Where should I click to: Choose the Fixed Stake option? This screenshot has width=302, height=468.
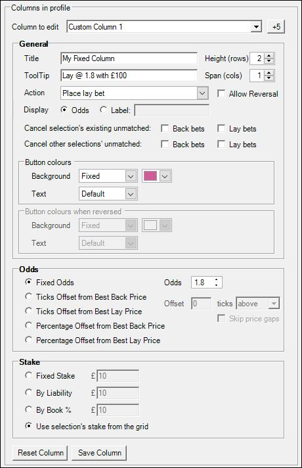point(28,375)
